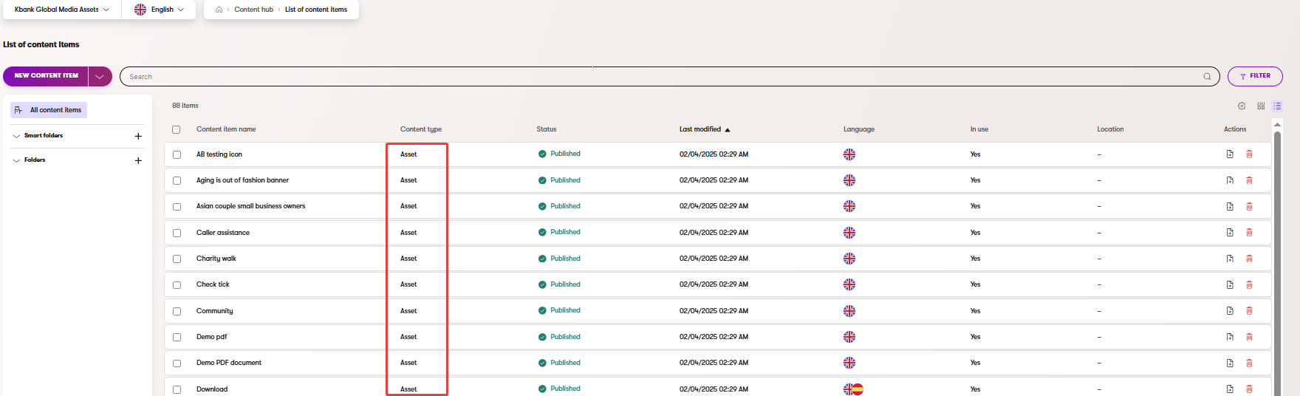Select the Check tick row checkbox

click(177, 285)
